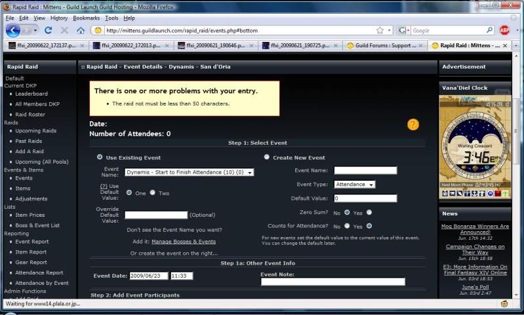Go to the Home page icon
Image resolution: width=524 pixels, height=315 pixels.
pos(81,30)
